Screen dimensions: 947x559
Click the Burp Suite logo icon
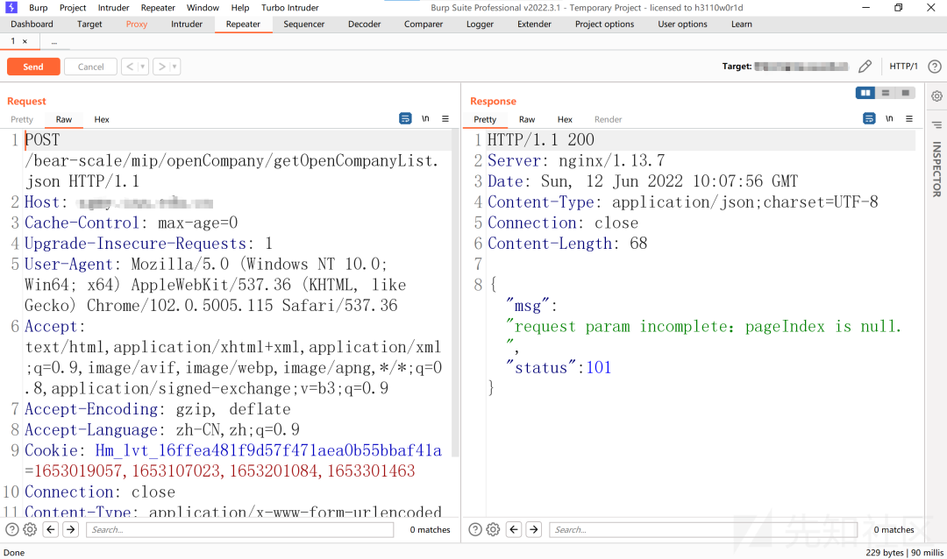coord(11,7)
